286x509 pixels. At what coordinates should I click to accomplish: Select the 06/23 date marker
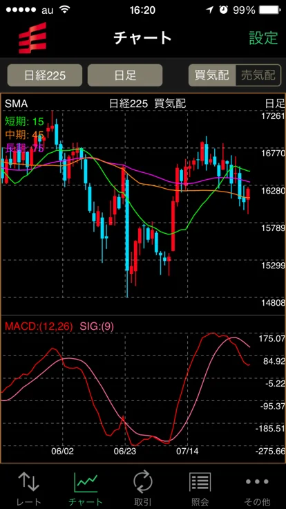[125, 451]
